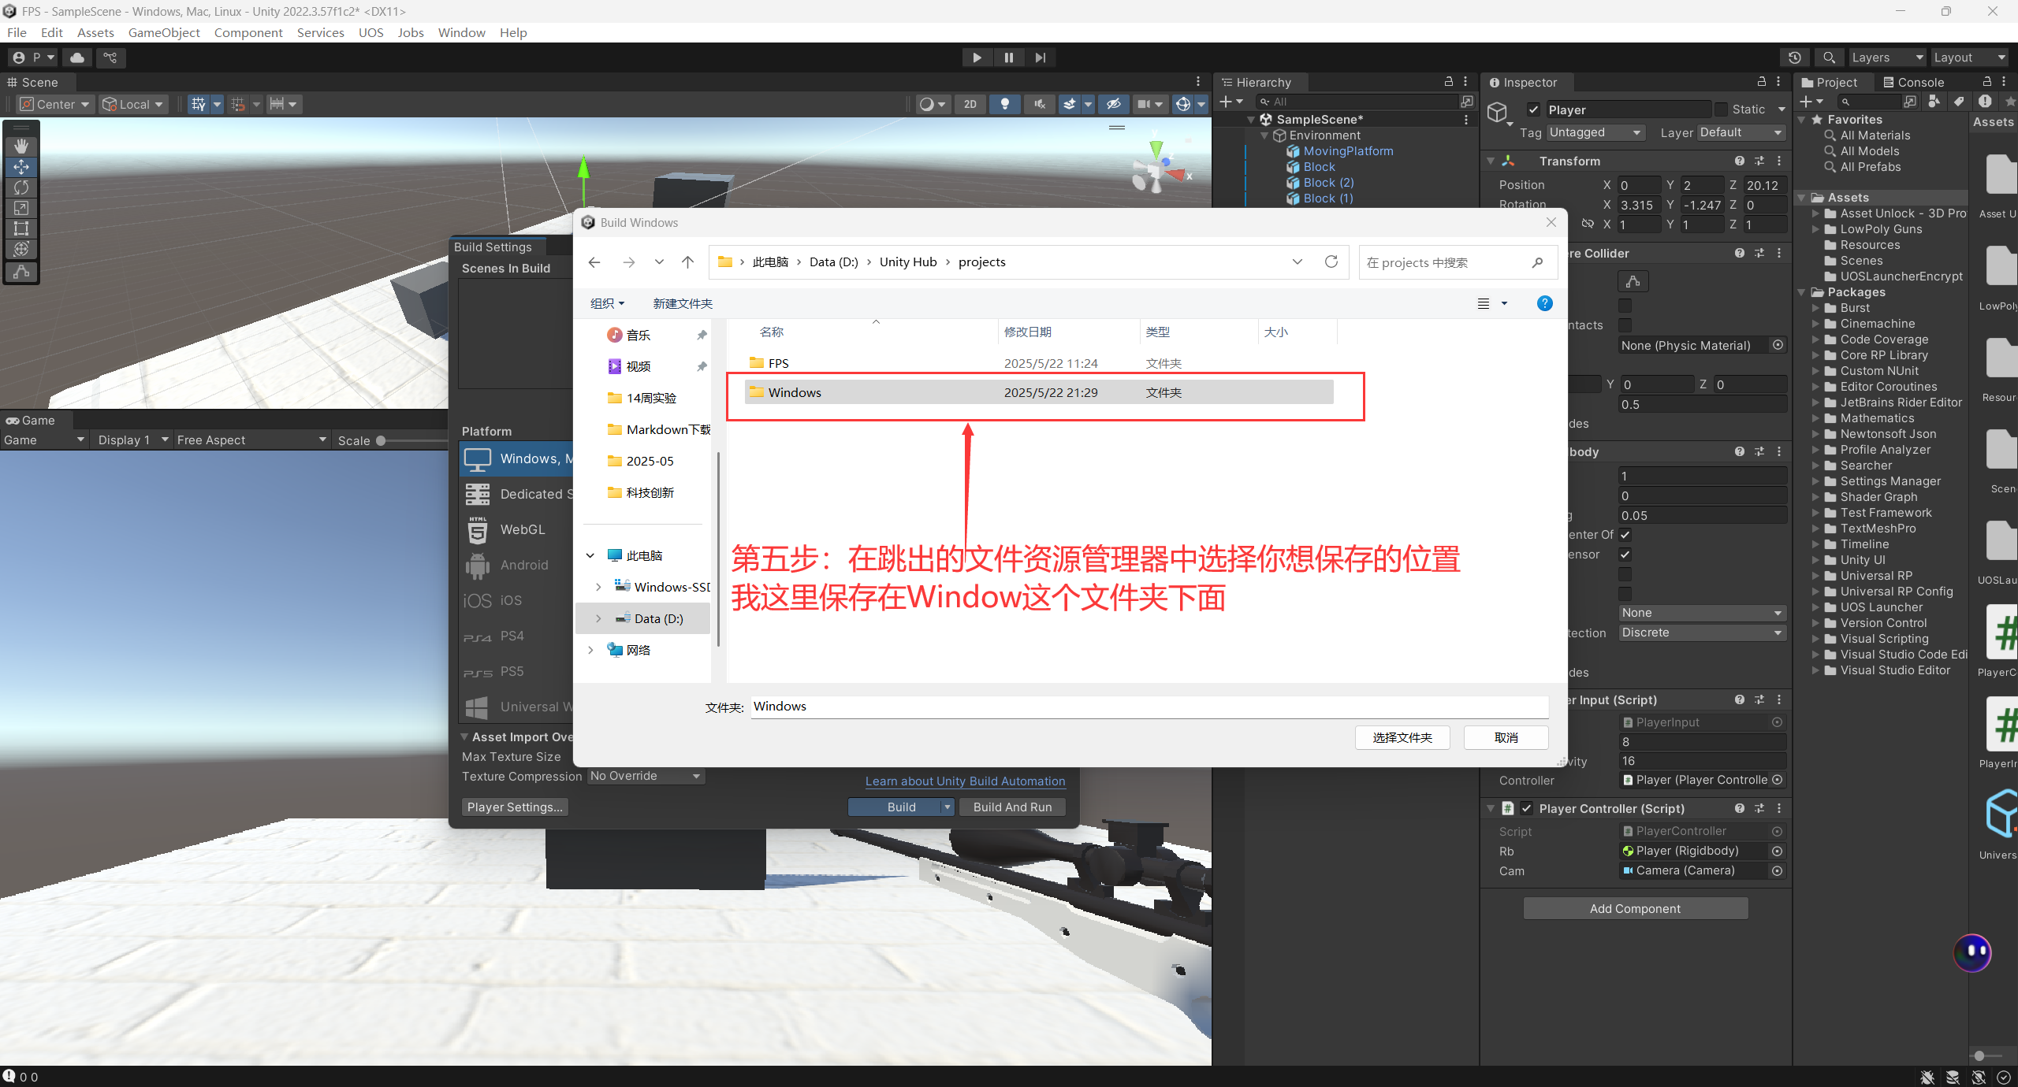Screen dimensions: 2018x1087
Task: Go up one folder level
Action: coord(687,262)
